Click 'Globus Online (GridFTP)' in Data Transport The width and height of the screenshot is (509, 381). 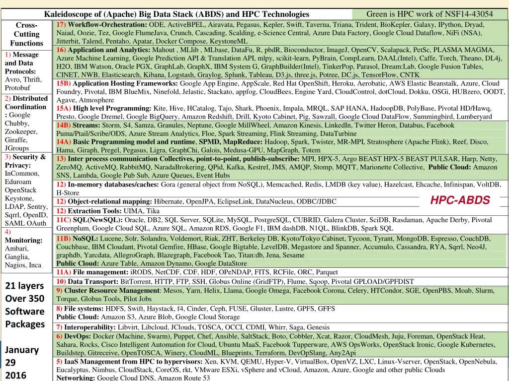coord(248,282)
